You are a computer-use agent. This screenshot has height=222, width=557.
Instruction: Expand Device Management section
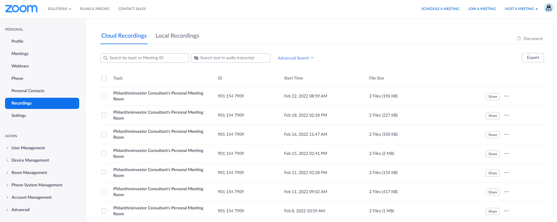[x=30, y=160]
